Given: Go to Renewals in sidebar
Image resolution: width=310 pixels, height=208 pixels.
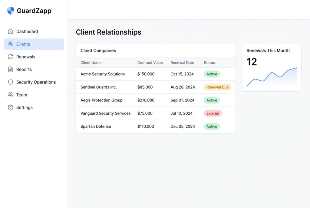Looking at the screenshot, I should 34,57.
